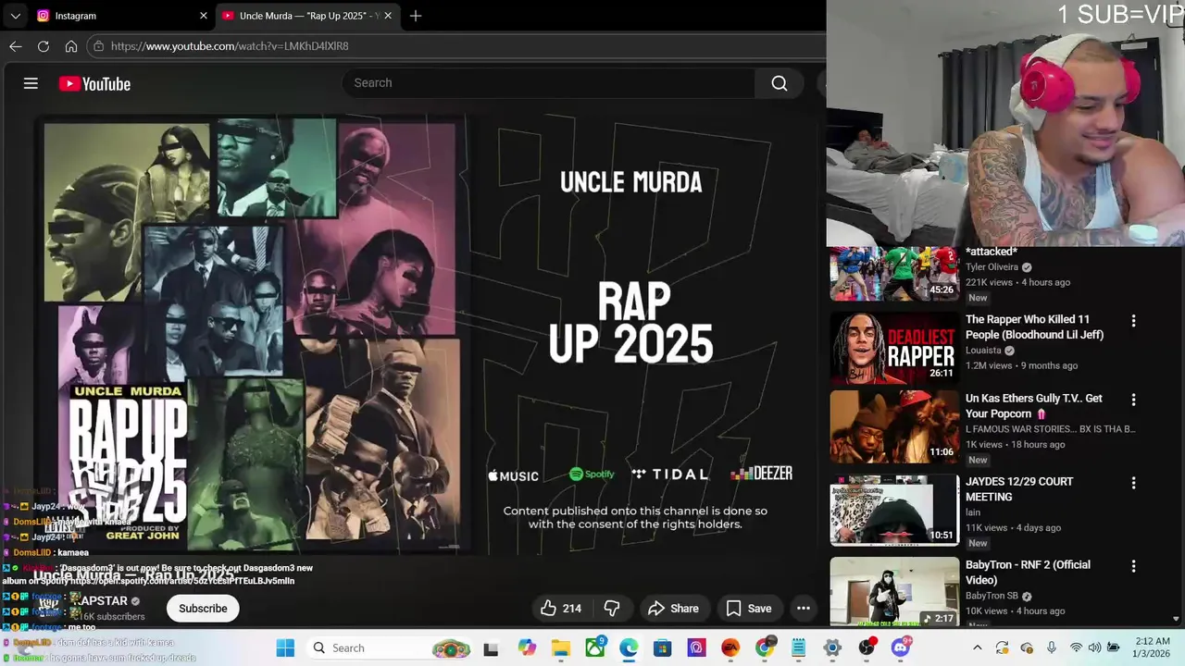This screenshot has height=666, width=1185.
Task: Click the 10:51 JAYDES video thumbnail
Action: pos(894,510)
